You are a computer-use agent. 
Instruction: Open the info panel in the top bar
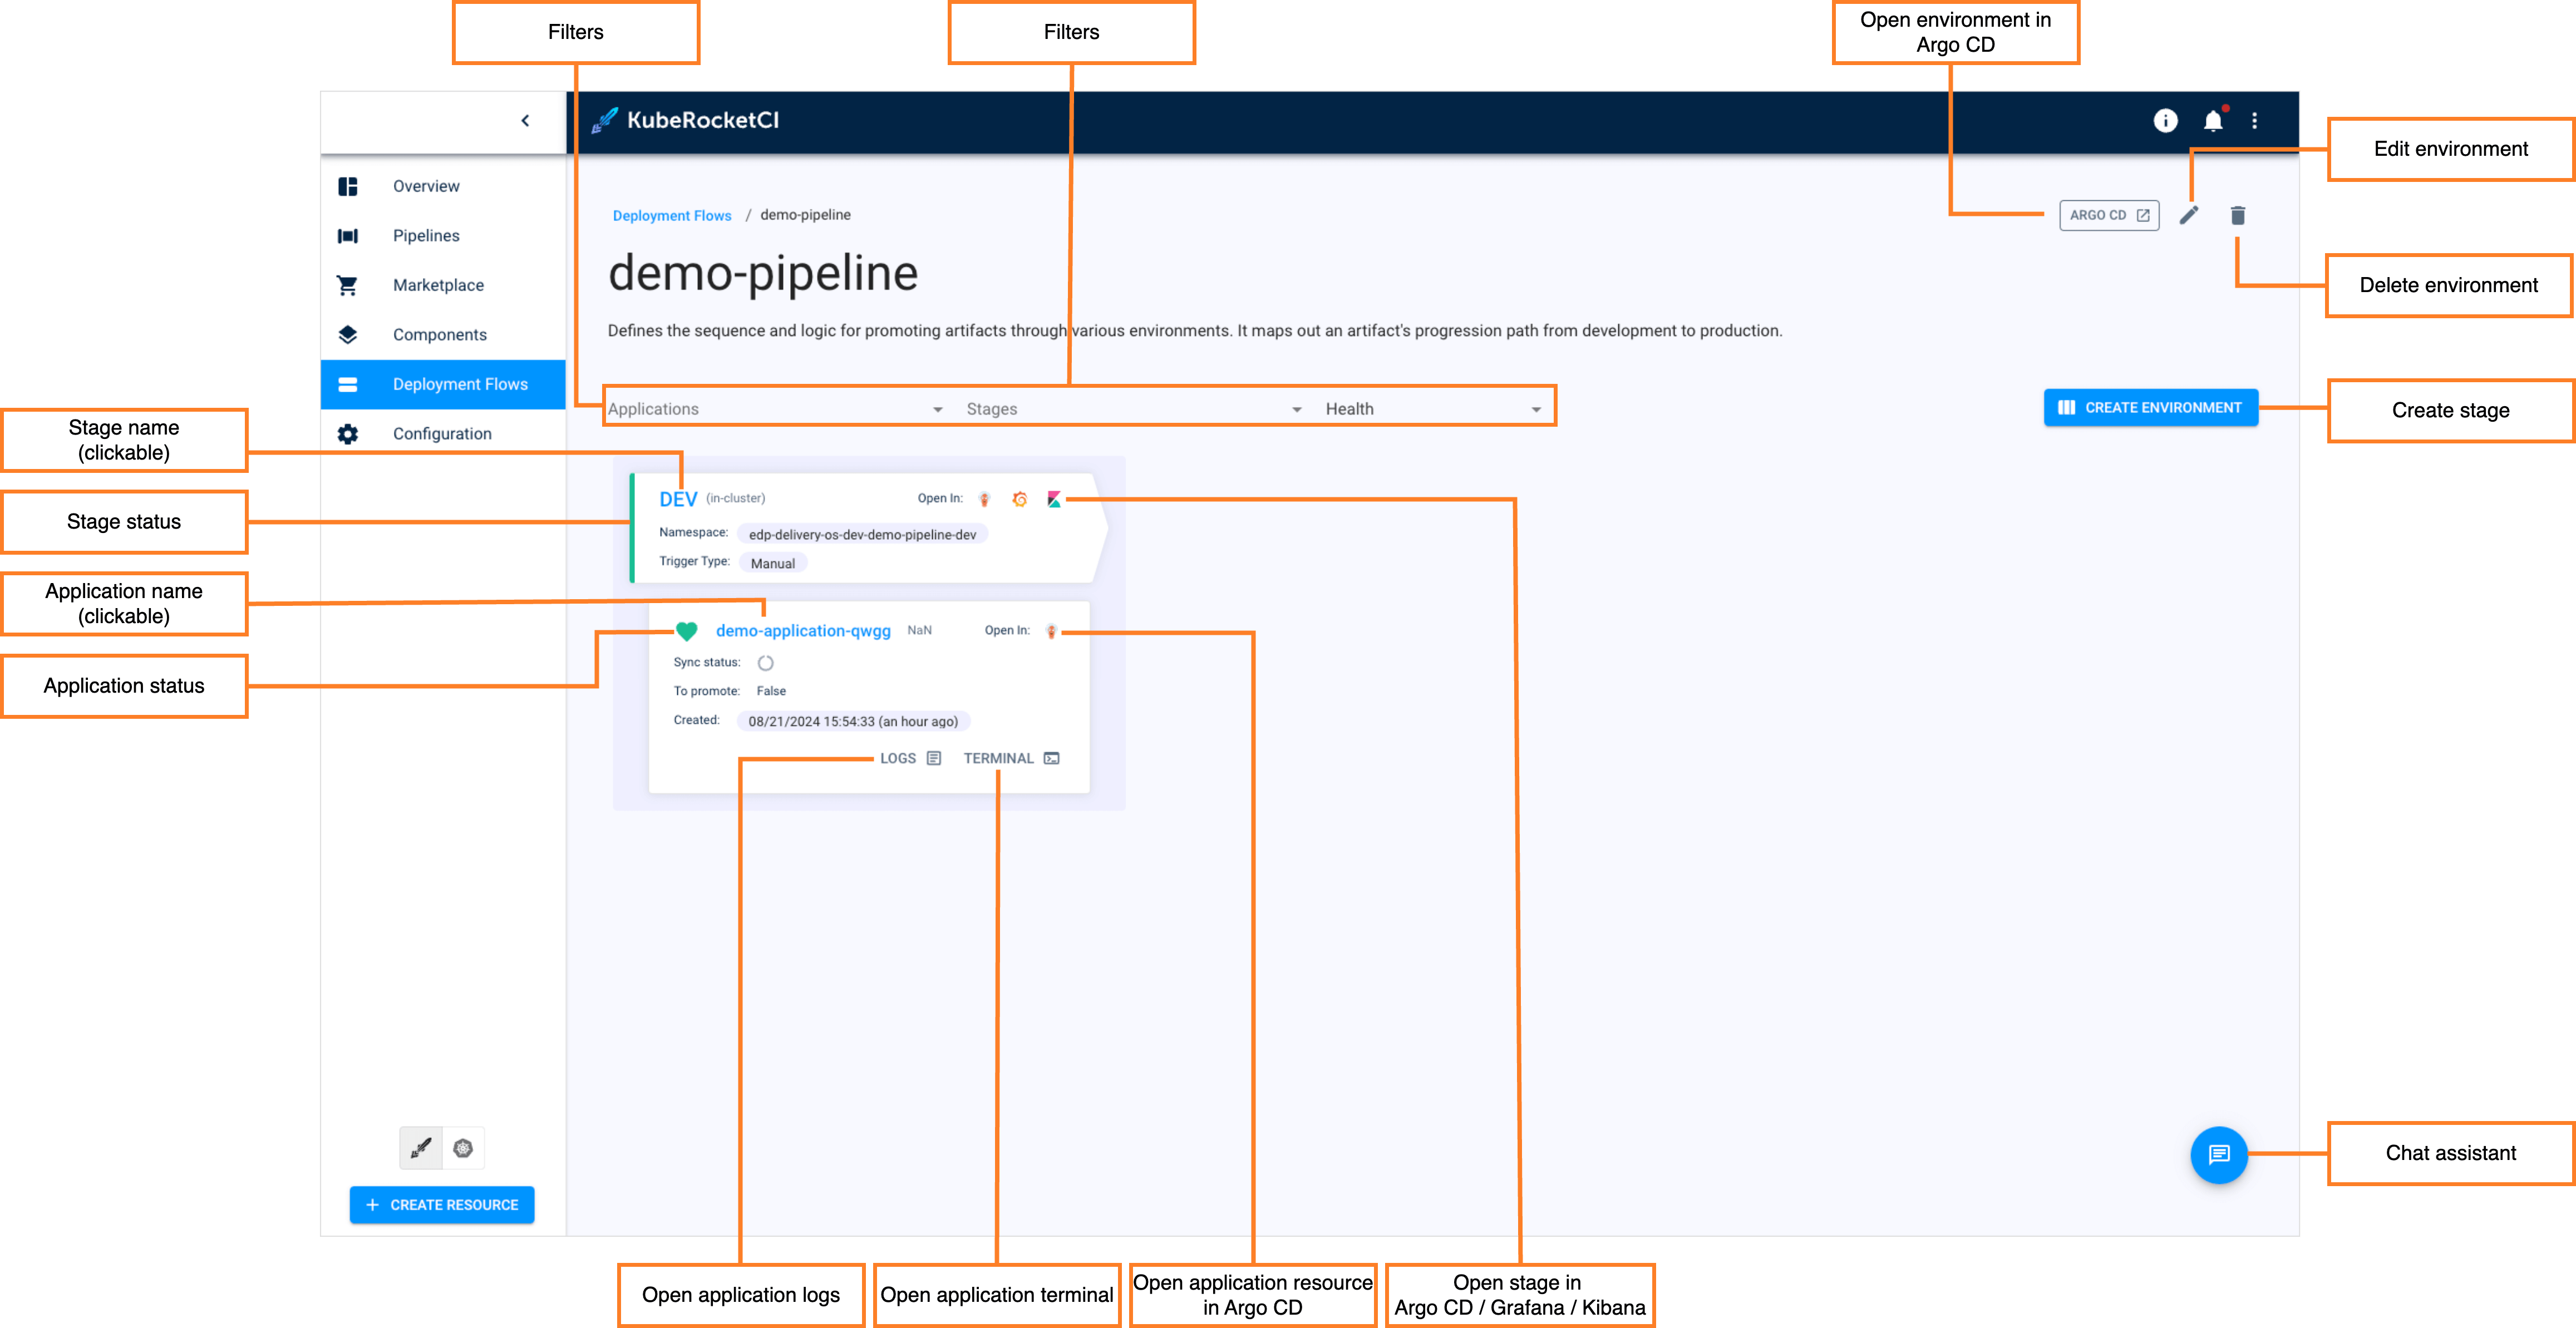click(x=2165, y=120)
